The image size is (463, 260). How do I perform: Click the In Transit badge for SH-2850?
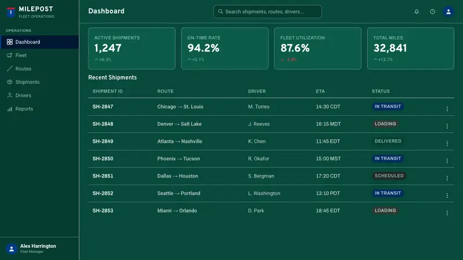pyautogui.click(x=388, y=158)
